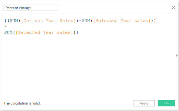This screenshot has width=179, height=111.
Task: Click the SUM function on the third line
Action: point(8,32)
